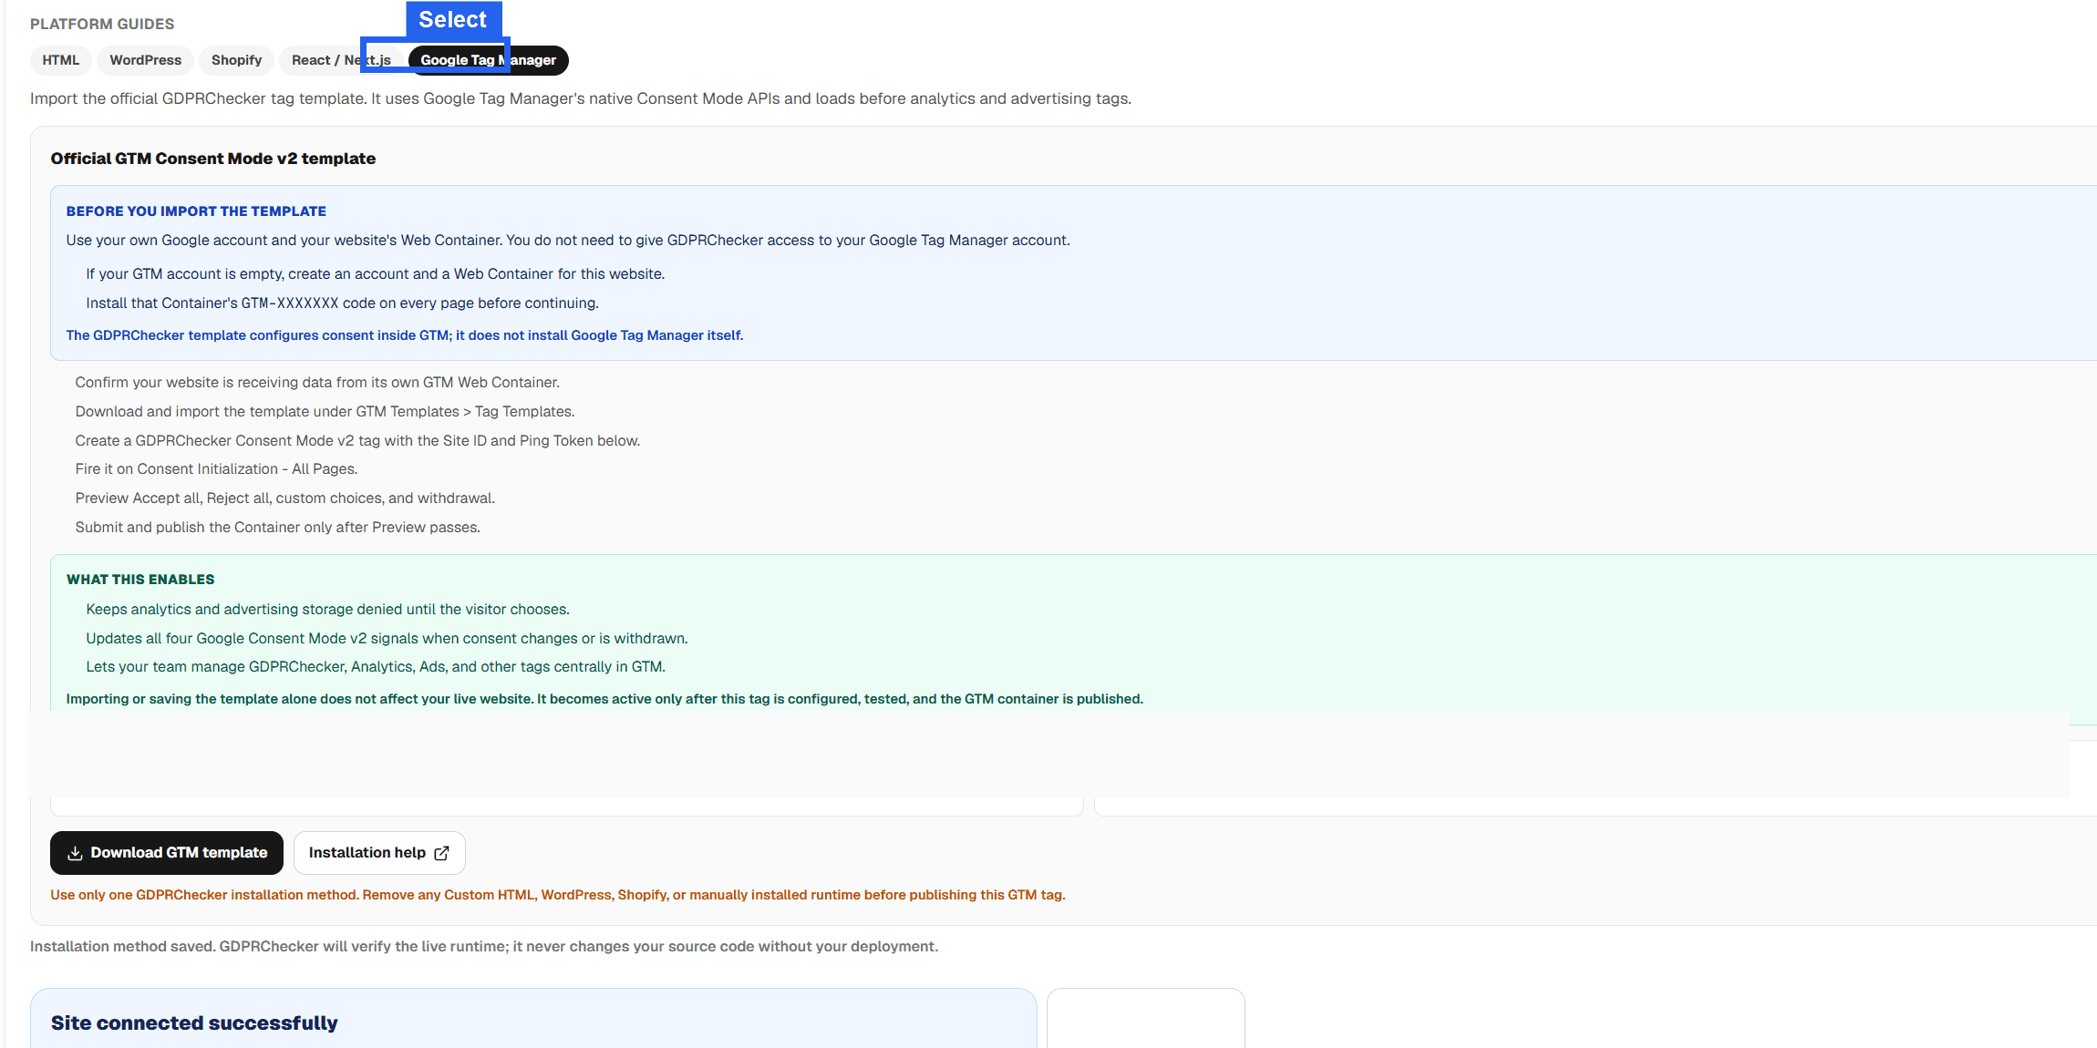Screen dimensions: 2097x1048
Task: Click the line 'Lets your team manage GDPRChecker, Analytics, Ads'
Action: coord(376,667)
